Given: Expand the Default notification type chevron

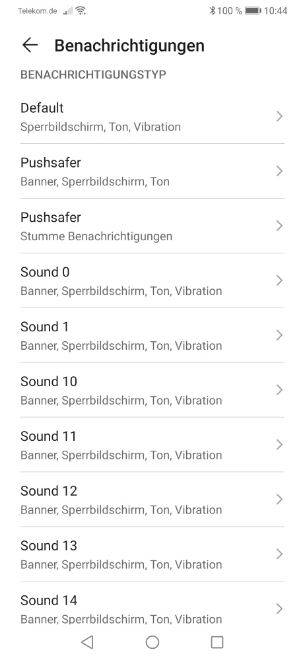Looking at the screenshot, I should [x=279, y=116].
